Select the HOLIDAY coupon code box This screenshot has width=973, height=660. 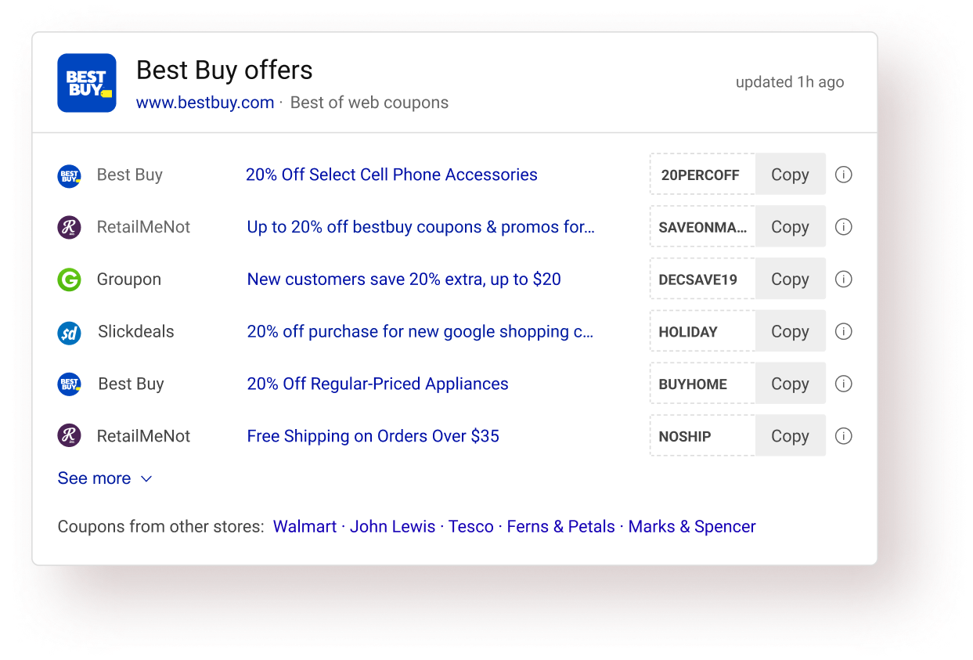(702, 332)
